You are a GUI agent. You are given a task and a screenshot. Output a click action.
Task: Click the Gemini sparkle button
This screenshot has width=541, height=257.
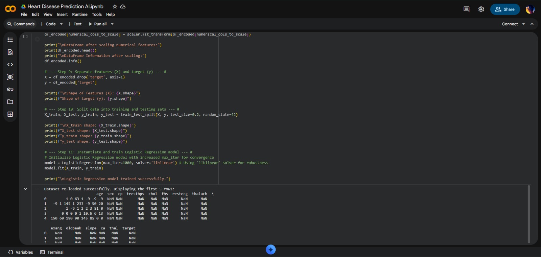click(x=270, y=250)
